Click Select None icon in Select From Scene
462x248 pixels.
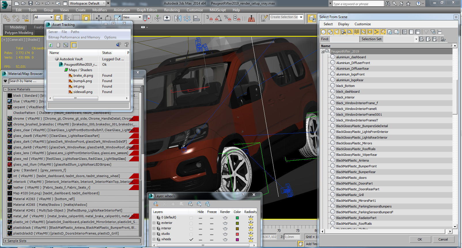click(x=411, y=32)
